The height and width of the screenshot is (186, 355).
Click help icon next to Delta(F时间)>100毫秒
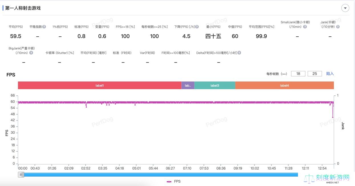click(x=239, y=53)
